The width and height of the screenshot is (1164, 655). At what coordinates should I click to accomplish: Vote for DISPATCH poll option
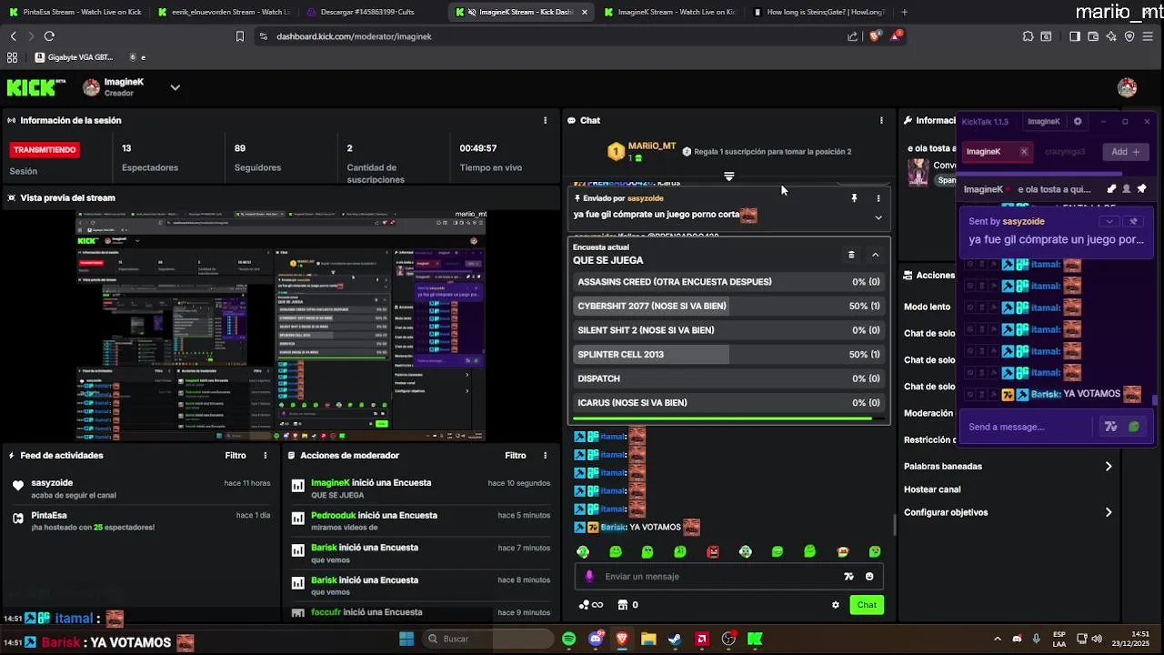click(x=728, y=378)
